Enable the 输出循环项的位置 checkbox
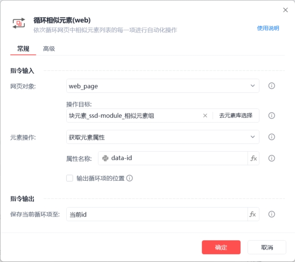Image resolution: width=295 pixels, height=262 pixels. [x=69, y=178]
